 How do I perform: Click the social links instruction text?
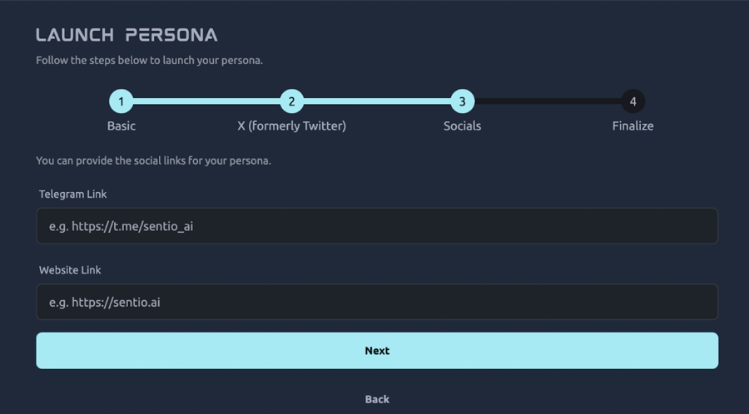click(x=153, y=160)
